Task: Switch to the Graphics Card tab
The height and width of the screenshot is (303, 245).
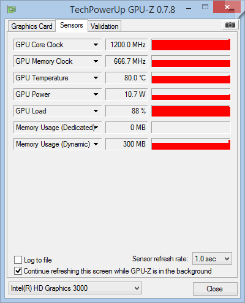Action: click(32, 26)
